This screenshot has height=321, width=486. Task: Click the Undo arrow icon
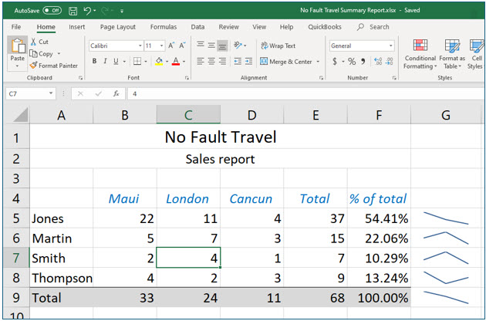coord(87,11)
